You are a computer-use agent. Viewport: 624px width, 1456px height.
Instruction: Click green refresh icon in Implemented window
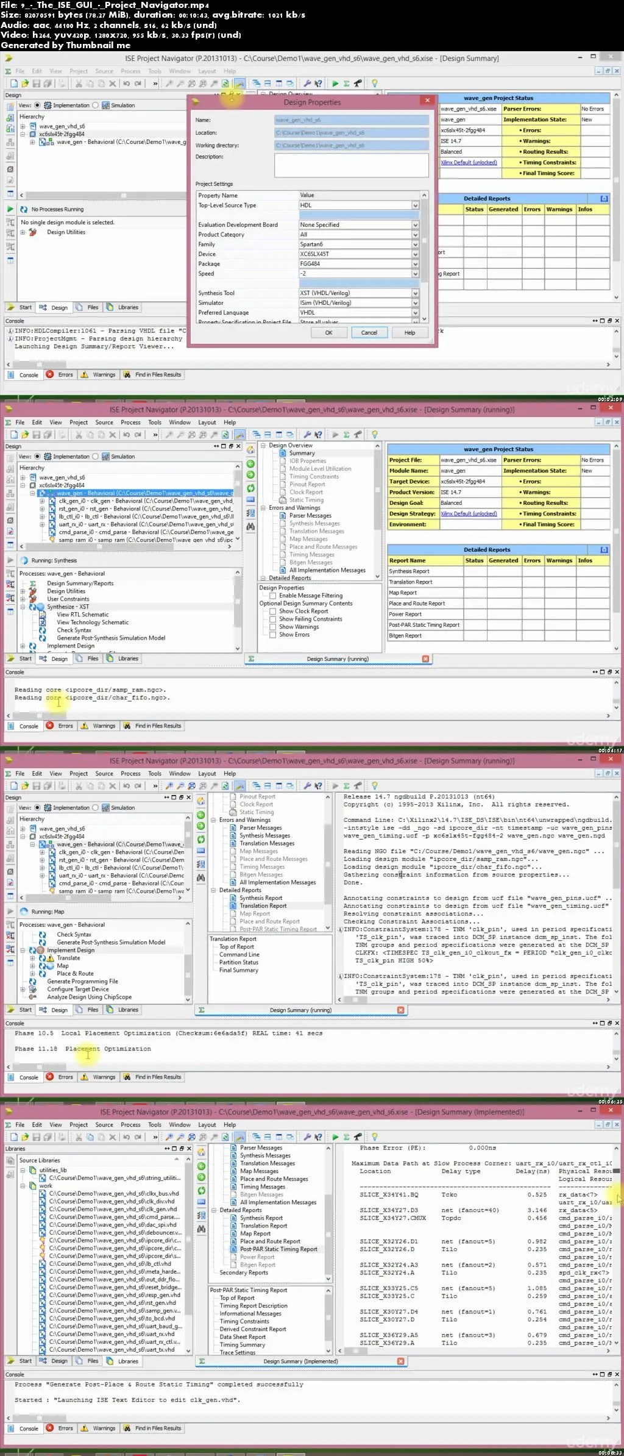(x=201, y=1191)
